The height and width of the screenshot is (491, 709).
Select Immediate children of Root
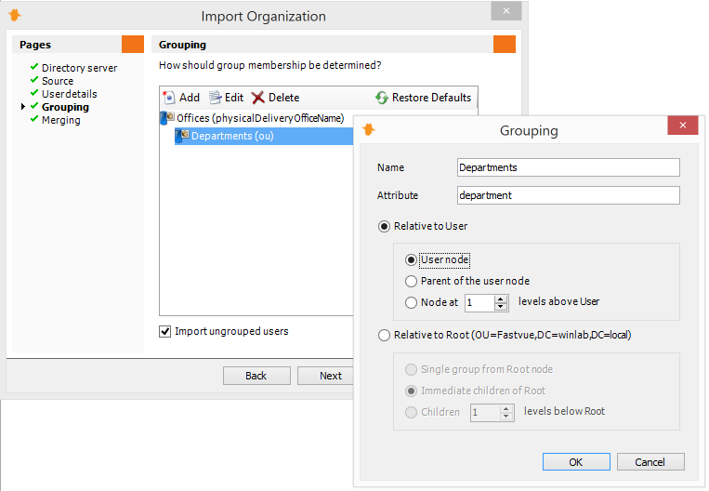point(411,391)
